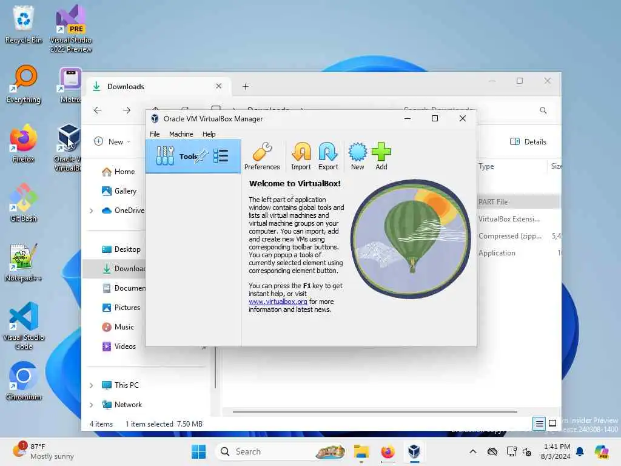Expand the OneDrive tree node
The image size is (621, 466).
pos(92,211)
